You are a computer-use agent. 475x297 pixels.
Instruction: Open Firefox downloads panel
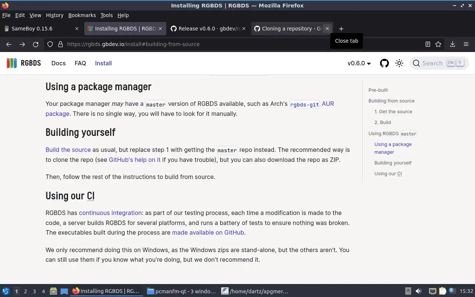coord(452,44)
